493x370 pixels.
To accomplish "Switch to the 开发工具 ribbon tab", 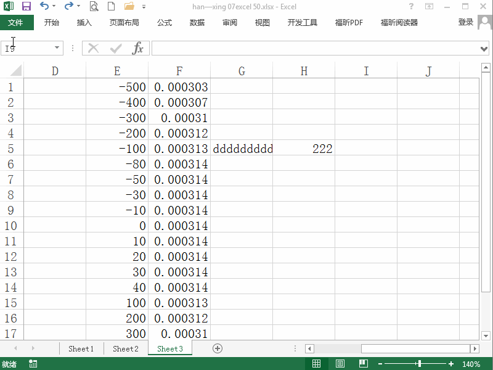I will [x=302, y=22].
